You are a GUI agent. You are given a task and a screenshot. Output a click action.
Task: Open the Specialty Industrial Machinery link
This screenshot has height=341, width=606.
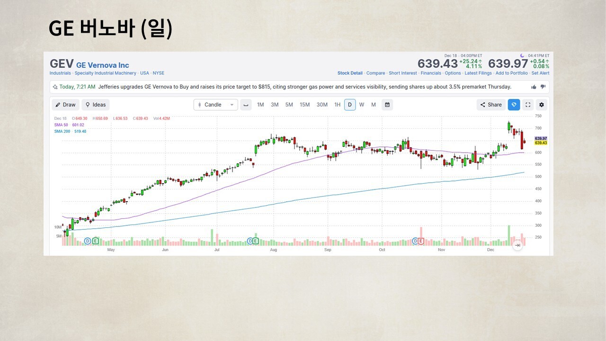[x=106, y=73]
